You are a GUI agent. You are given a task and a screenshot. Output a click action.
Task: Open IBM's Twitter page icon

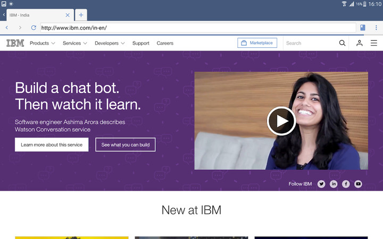point(321,184)
